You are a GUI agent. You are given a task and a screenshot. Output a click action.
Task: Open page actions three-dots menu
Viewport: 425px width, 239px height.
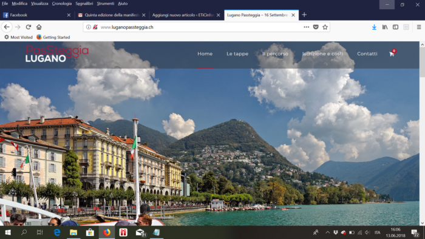click(306, 27)
